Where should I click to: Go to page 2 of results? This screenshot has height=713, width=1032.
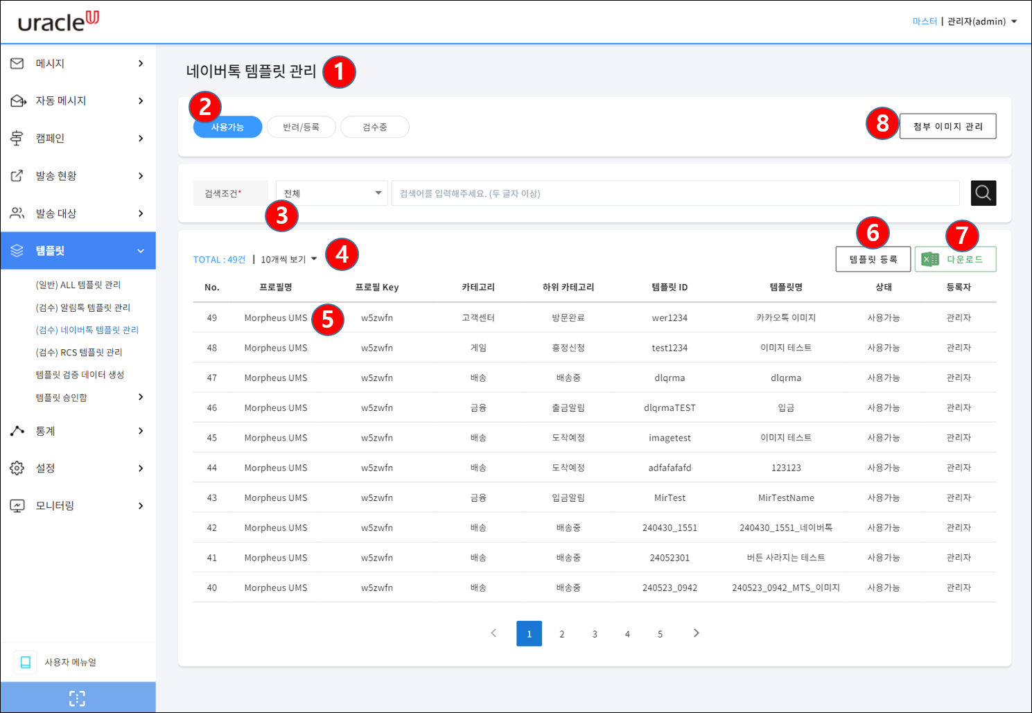pos(562,634)
